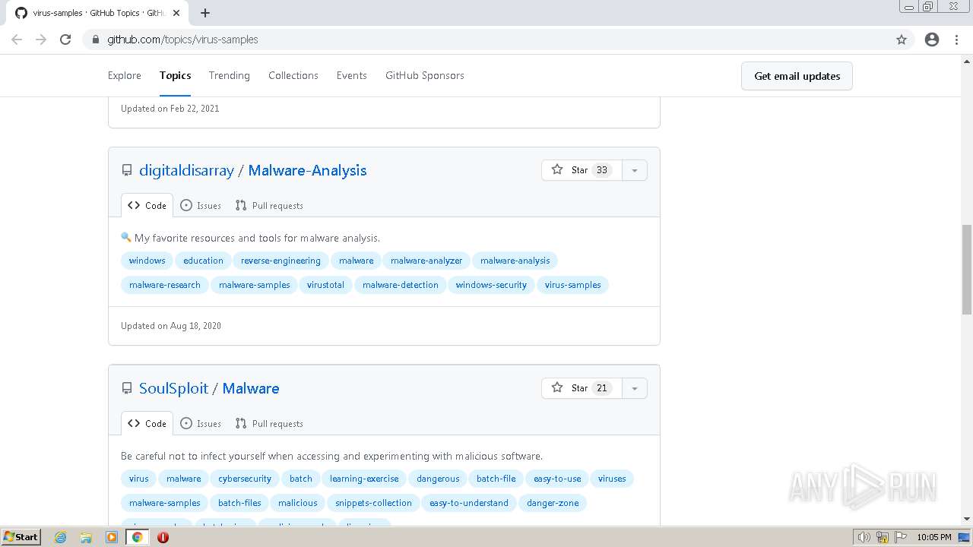Open Windows Explorer folder from taskbar
The height and width of the screenshot is (547, 973).
[x=86, y=537]
